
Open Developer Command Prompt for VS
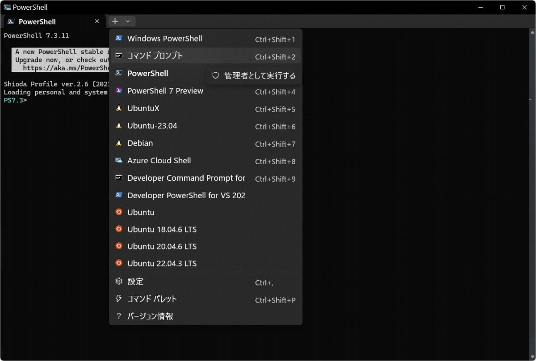(x=205, y=178)
